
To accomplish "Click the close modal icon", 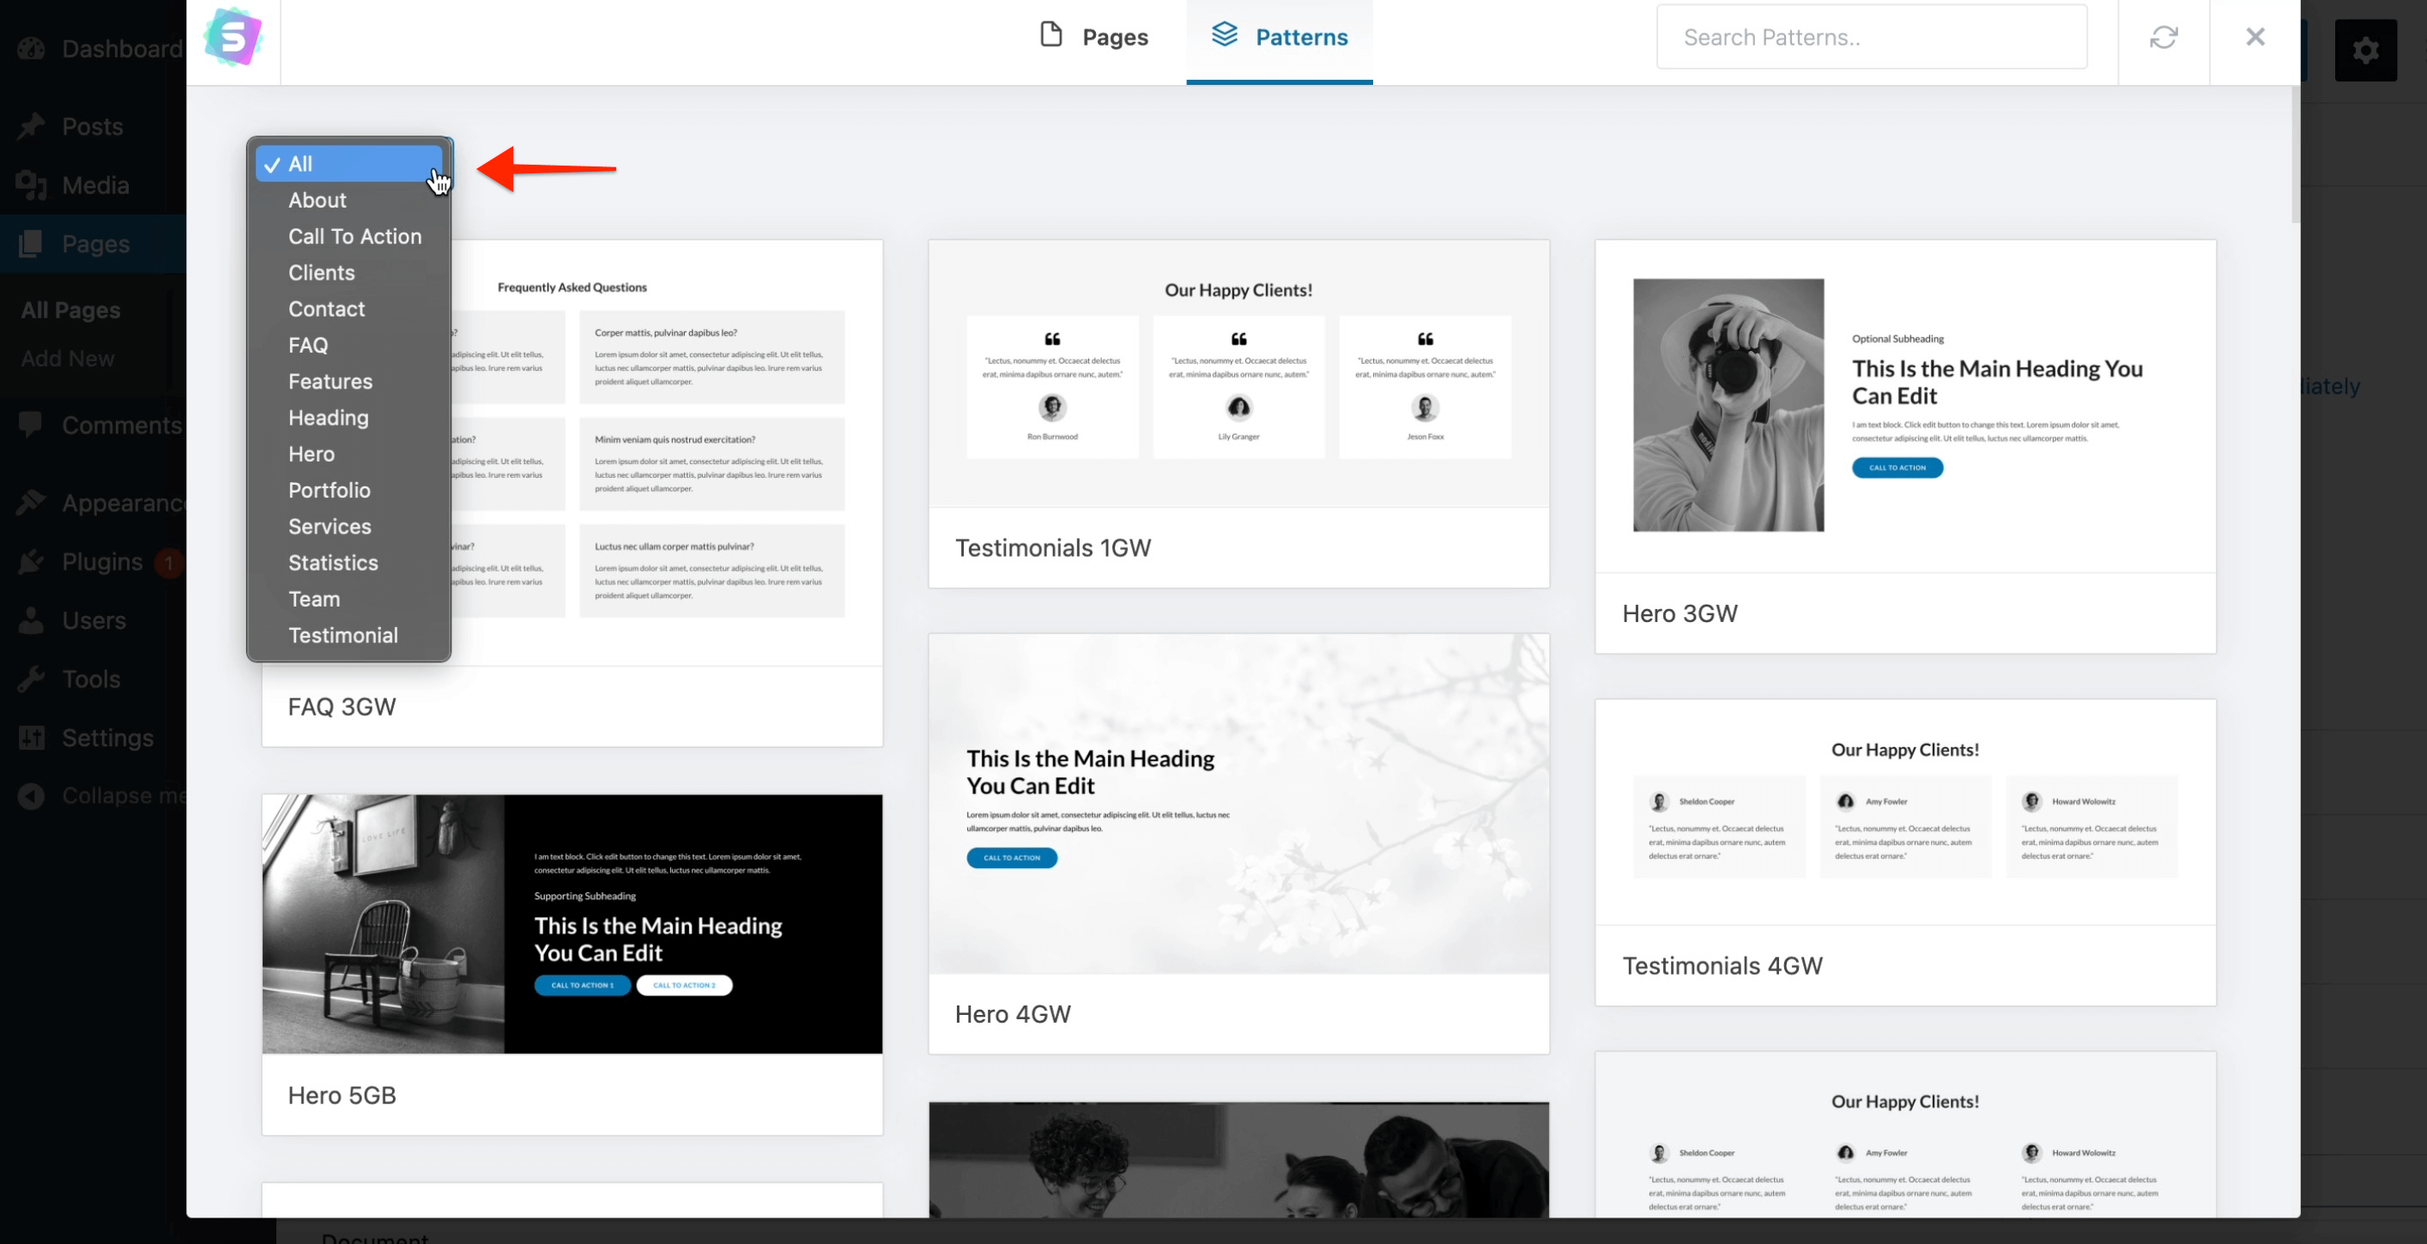I will (x=2255, y=37).
